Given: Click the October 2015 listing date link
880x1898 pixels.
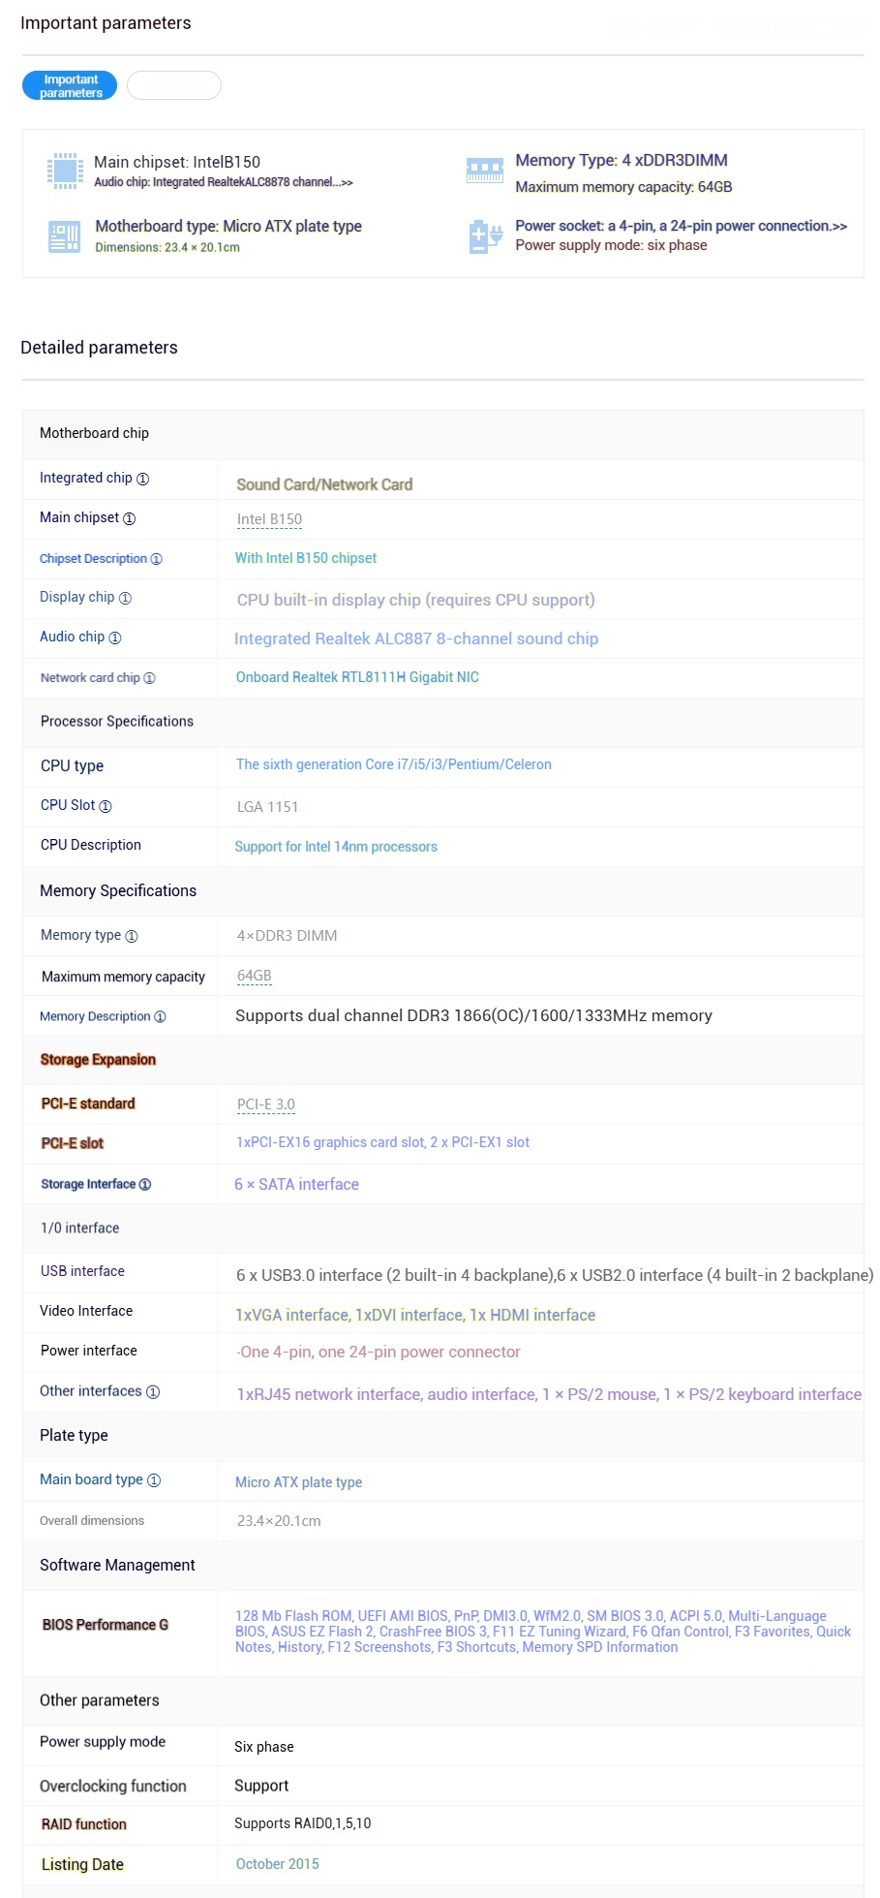Looking at the screenshot, I should click(x=277, y=1864).
